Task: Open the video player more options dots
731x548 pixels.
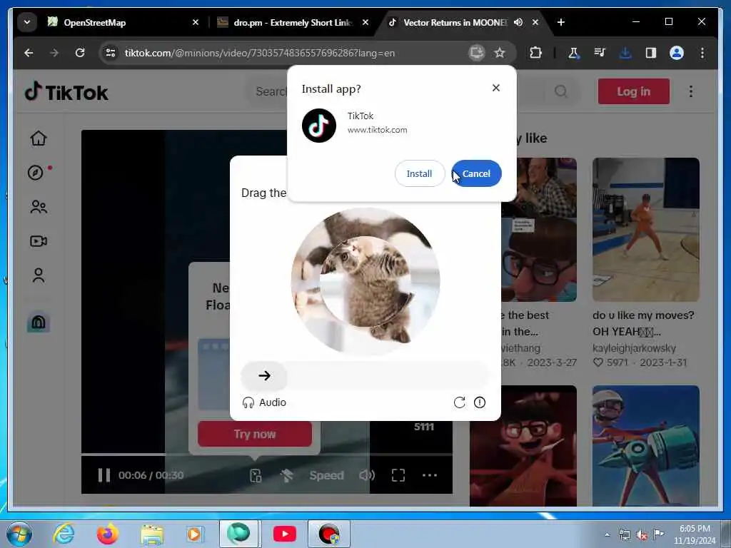Action: point(429,475)
